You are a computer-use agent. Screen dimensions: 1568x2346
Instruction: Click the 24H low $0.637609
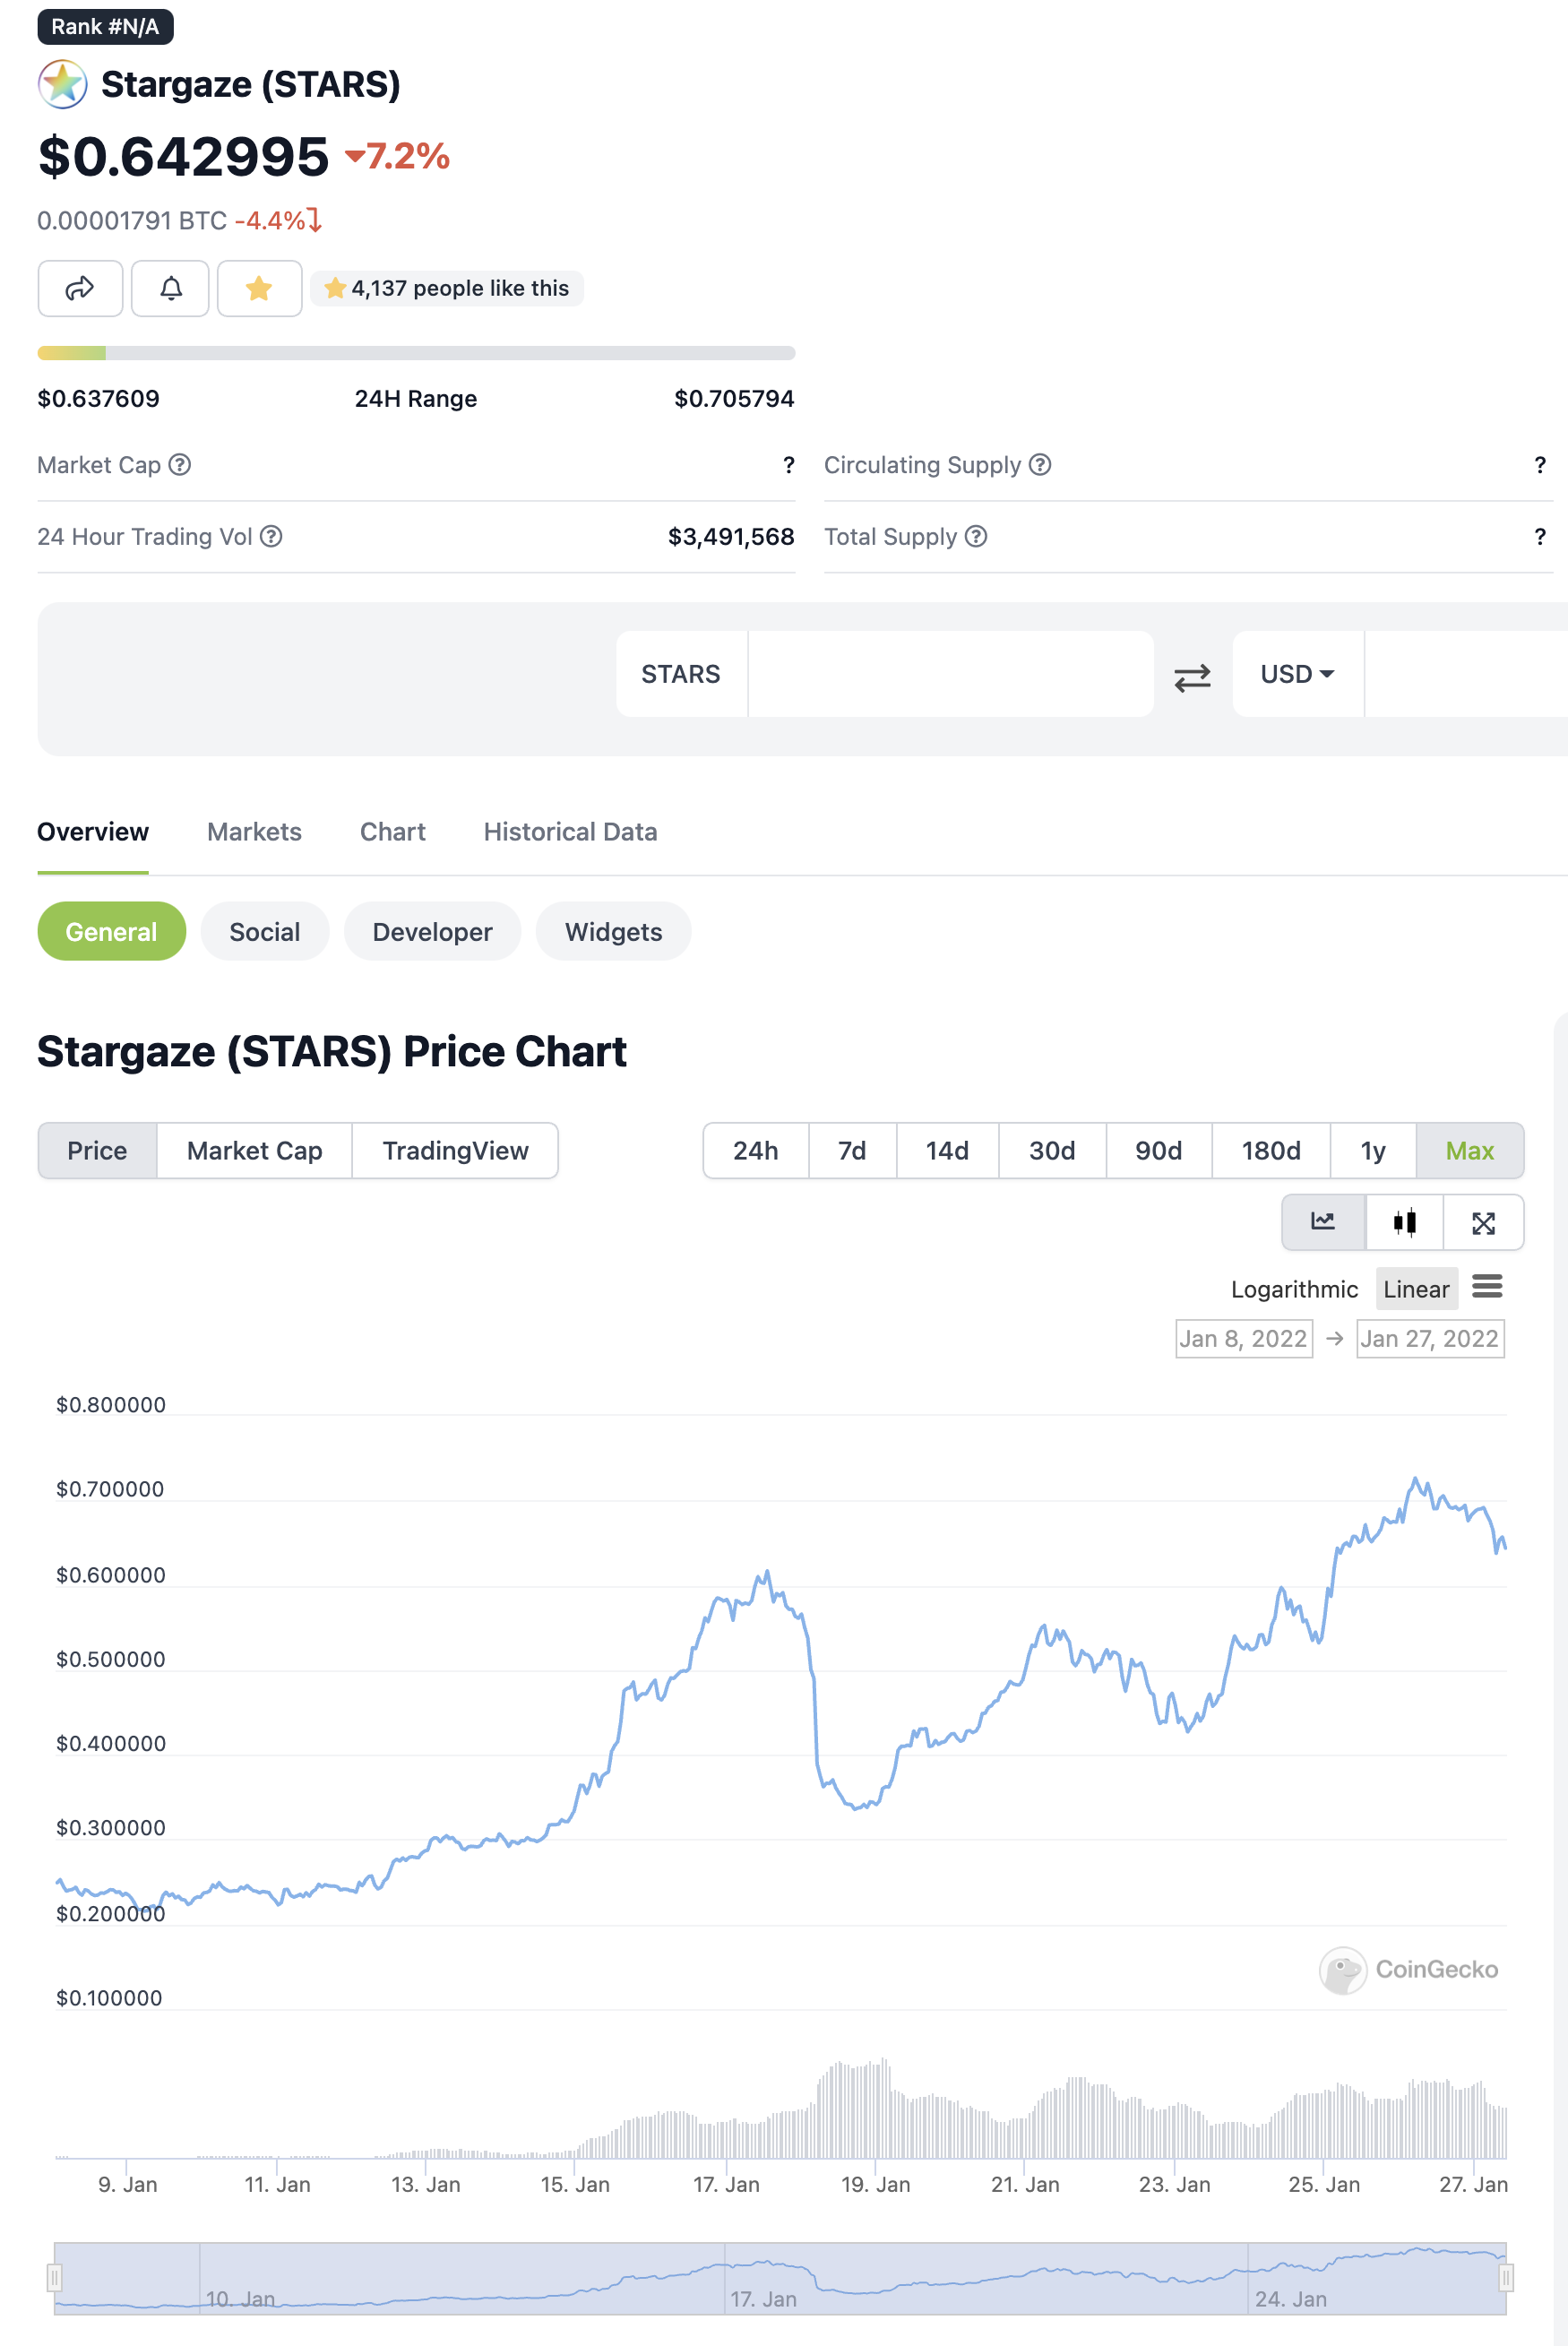pyautogui.click(x=98, y=399)
